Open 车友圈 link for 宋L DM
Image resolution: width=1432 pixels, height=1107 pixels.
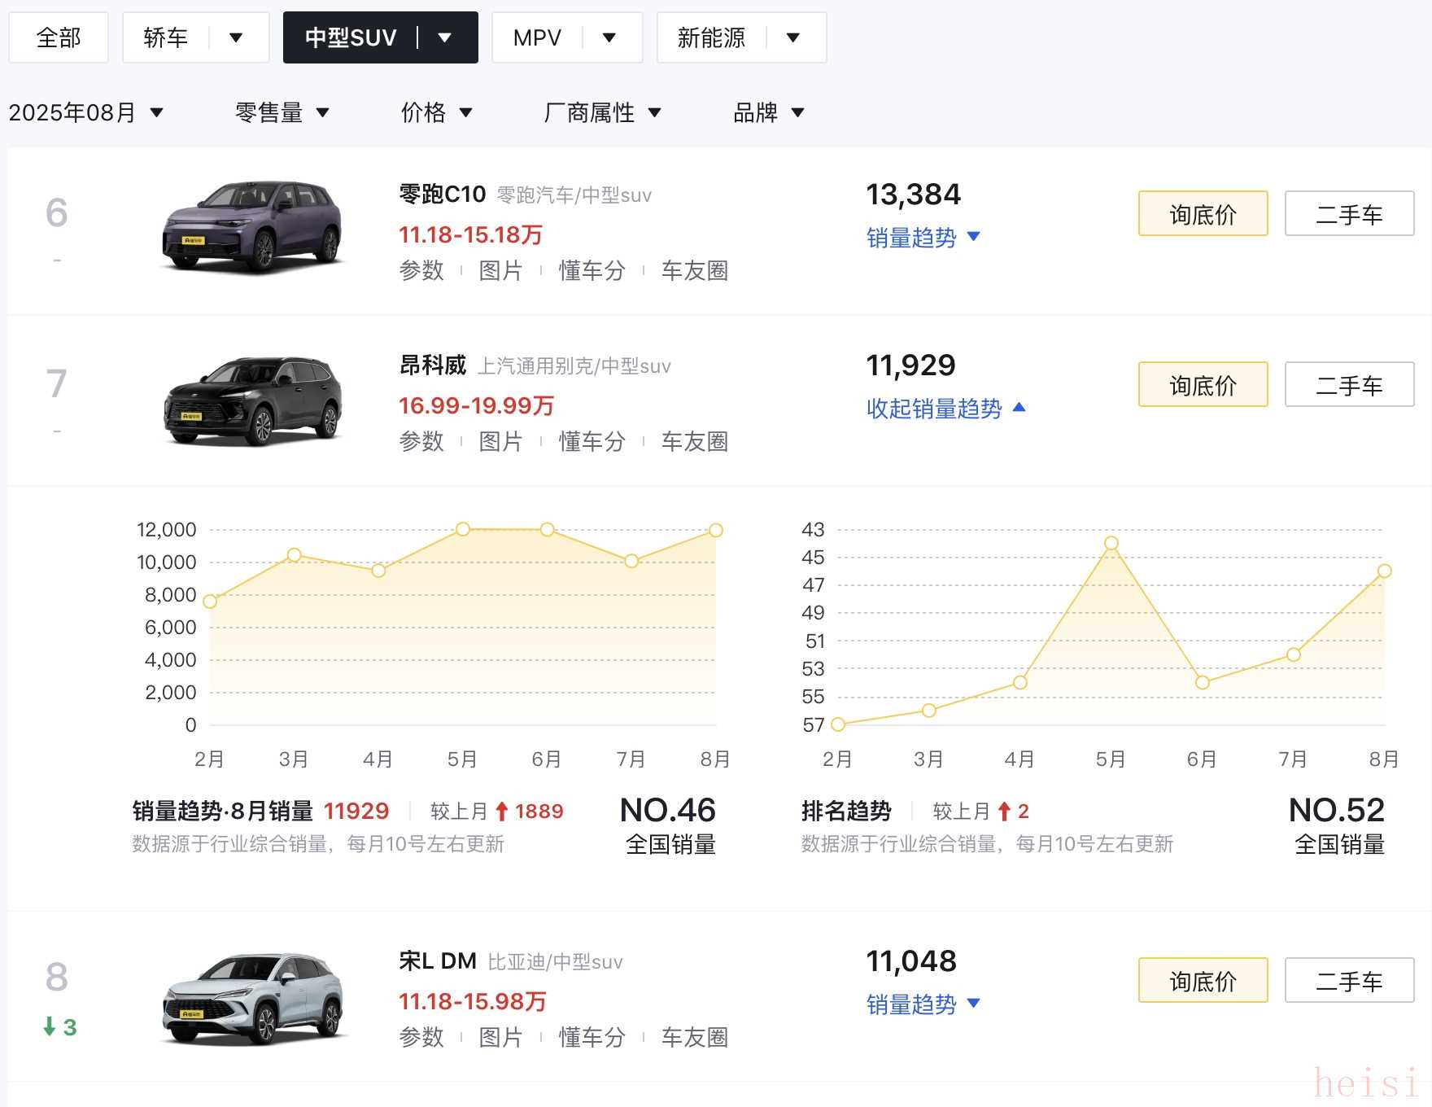click(x=694, y=1037)
